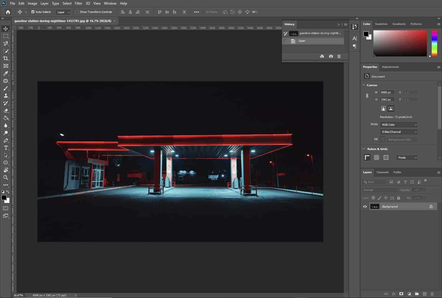Select the Blur tool

click(5, 125)
